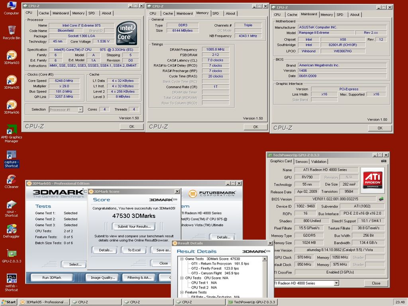Open Mainboard tab in the CPU-Z processor window
The image size is (408, 306).
click(x=61, y=13)
